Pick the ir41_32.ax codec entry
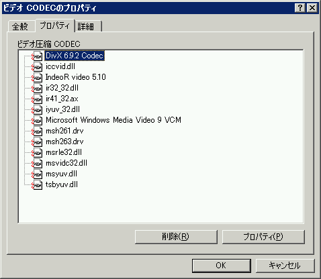The height and width of the screenshot is (279, 321). click(62, 99)
